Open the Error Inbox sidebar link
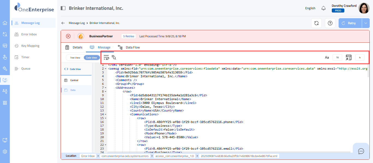The image size is (373, 163). 29,34
